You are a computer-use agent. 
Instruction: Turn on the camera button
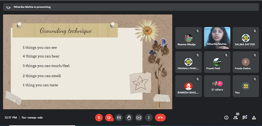[109, 118]
